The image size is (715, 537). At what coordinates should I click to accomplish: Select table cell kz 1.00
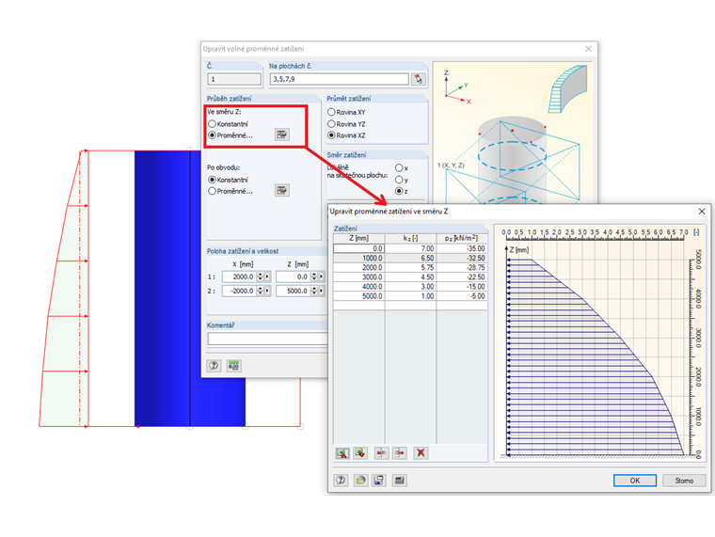point(411,296)
